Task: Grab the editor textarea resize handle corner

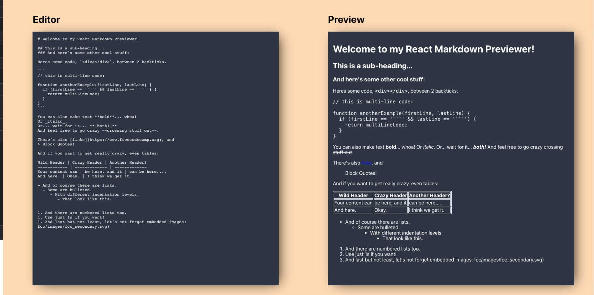Action: (x=277, y=284)
